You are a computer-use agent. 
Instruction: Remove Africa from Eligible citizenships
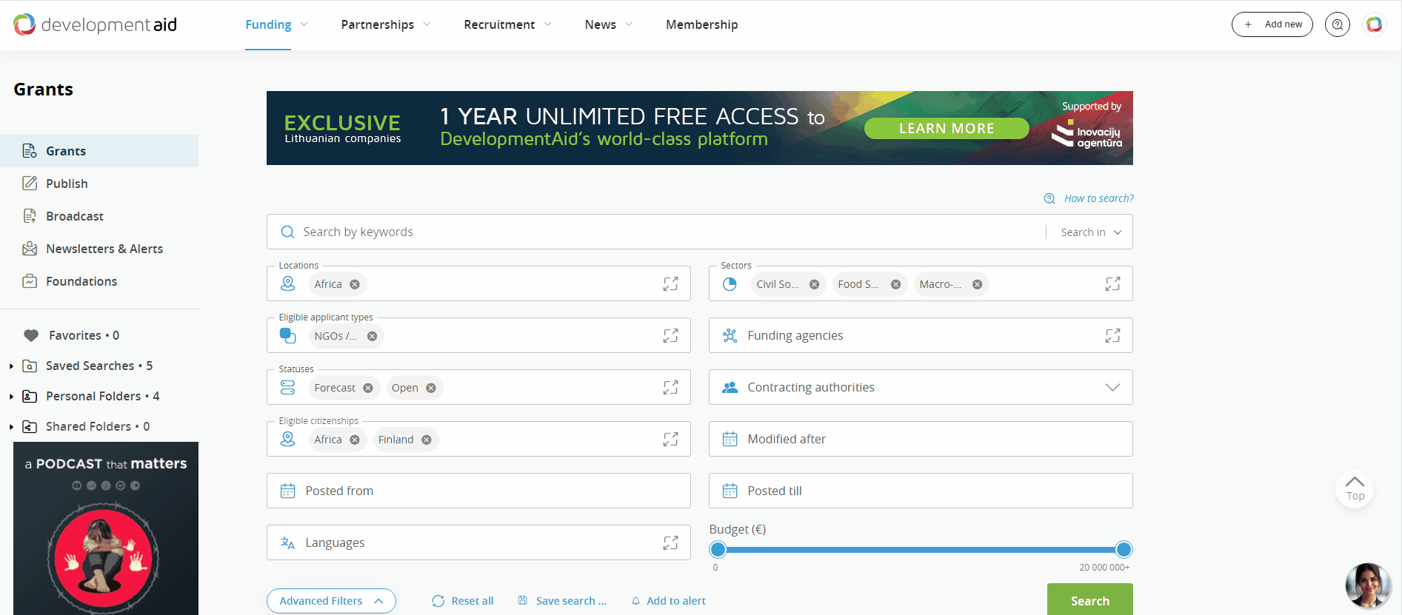click(355, 440)
